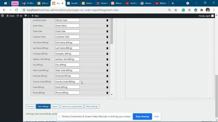Stop sharing the screen
Viewport: 218px width, 122px height.
point(142,117)
